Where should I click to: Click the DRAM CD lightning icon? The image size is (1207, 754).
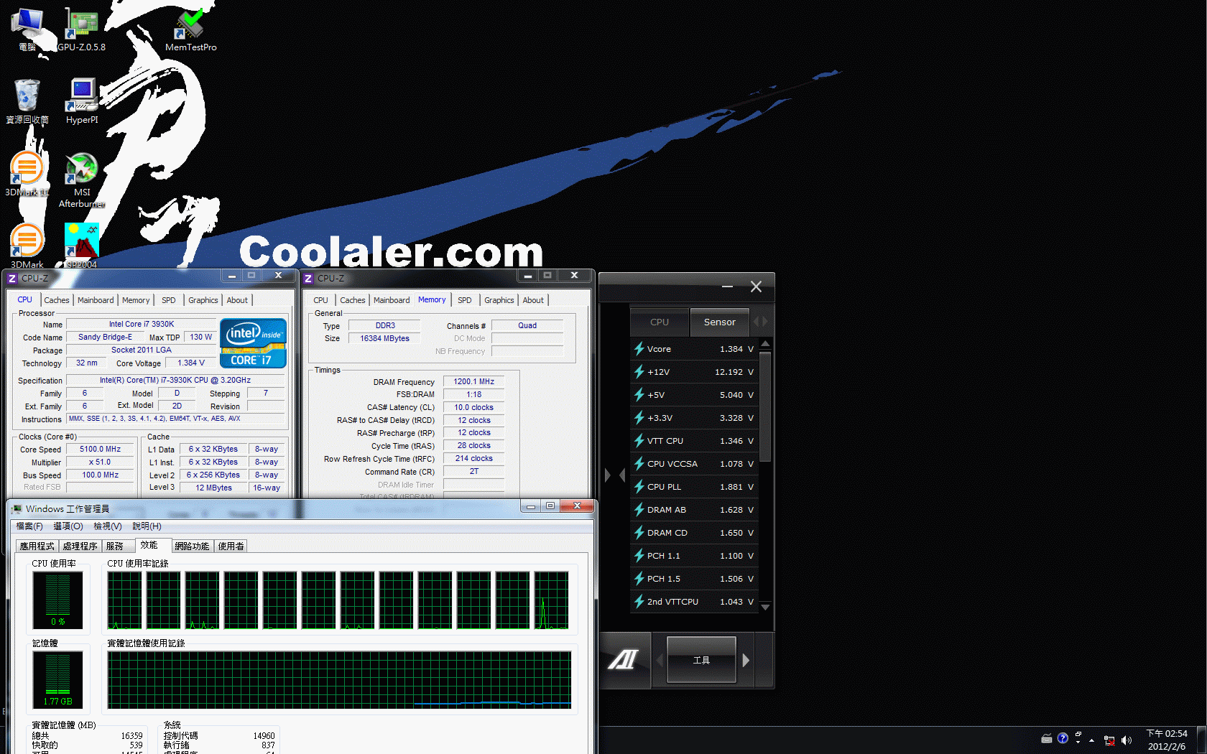[639, 533]
